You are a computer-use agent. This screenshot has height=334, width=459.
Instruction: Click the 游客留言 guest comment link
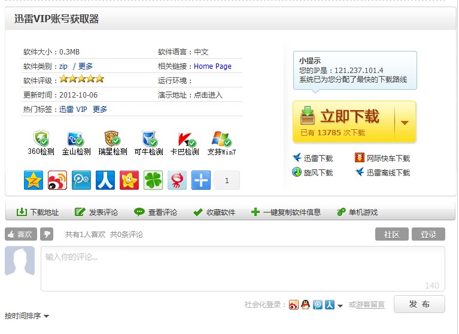pyautogui.click(x=370, y=305)
